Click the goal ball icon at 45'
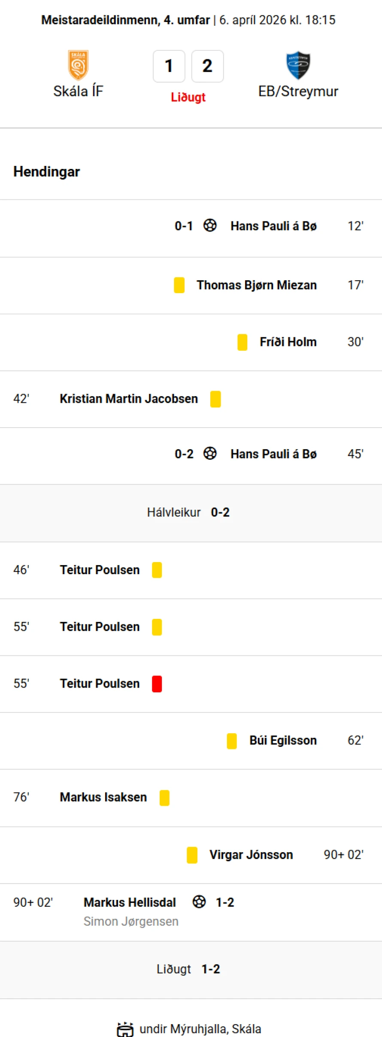Image resolution: width=382 pixels, height=1037 pixels. point(210,453)
